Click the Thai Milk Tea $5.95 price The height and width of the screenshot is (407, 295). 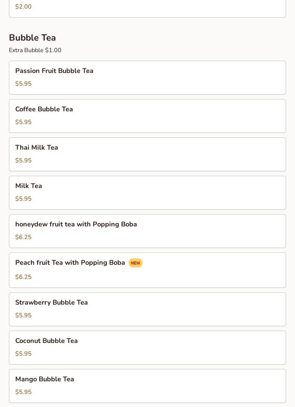[23, 160]
